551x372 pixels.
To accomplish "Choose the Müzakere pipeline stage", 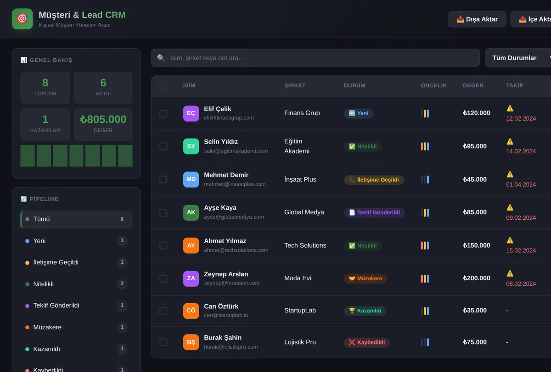I will 77,328.
